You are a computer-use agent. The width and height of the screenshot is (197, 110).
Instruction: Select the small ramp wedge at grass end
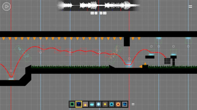point(112,67)
